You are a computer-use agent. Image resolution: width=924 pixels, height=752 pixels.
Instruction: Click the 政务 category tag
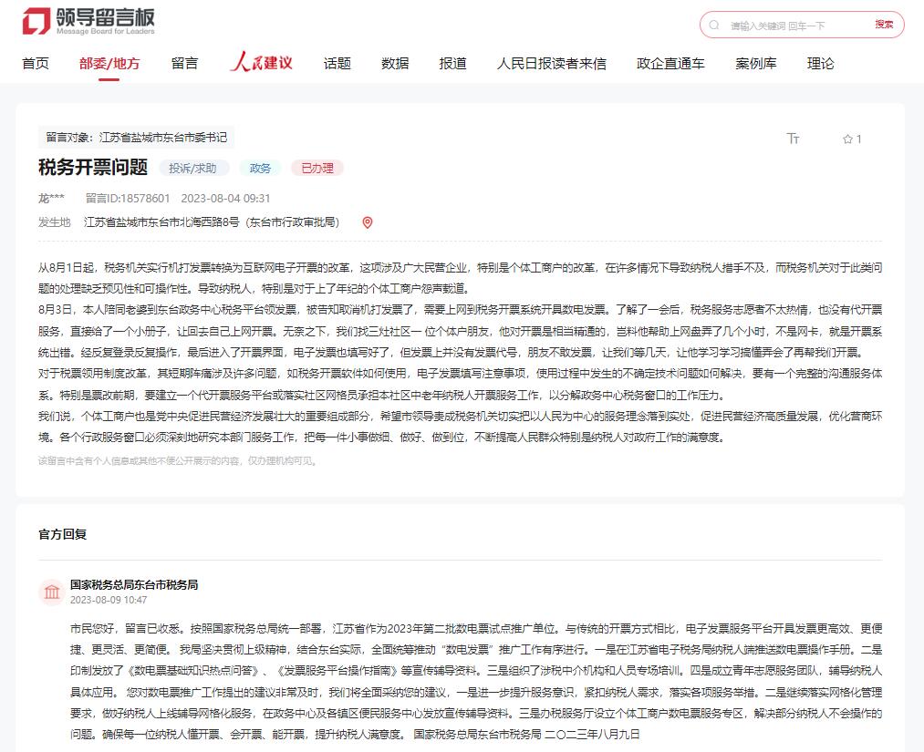(x=260, y=168)
